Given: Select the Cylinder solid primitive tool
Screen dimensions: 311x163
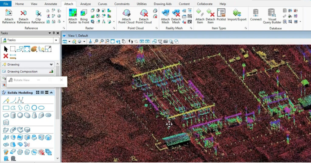Looking at the screenshot, I should tap(13, 115).
